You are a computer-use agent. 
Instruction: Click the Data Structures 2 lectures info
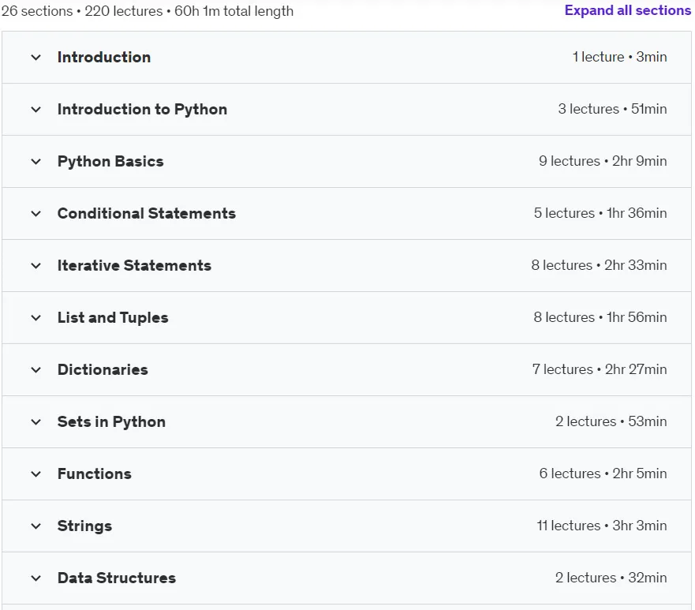(611, 578)
